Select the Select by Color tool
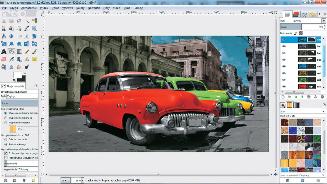Viewport: 327px width, 184px height. (34, 21)
